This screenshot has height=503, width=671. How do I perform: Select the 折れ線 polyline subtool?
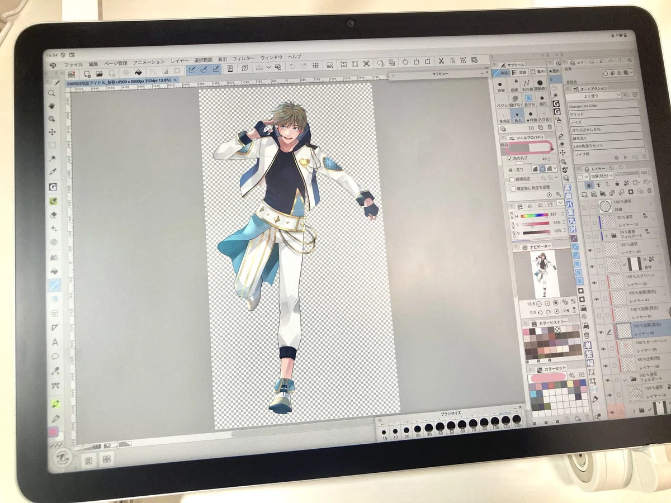528,85
